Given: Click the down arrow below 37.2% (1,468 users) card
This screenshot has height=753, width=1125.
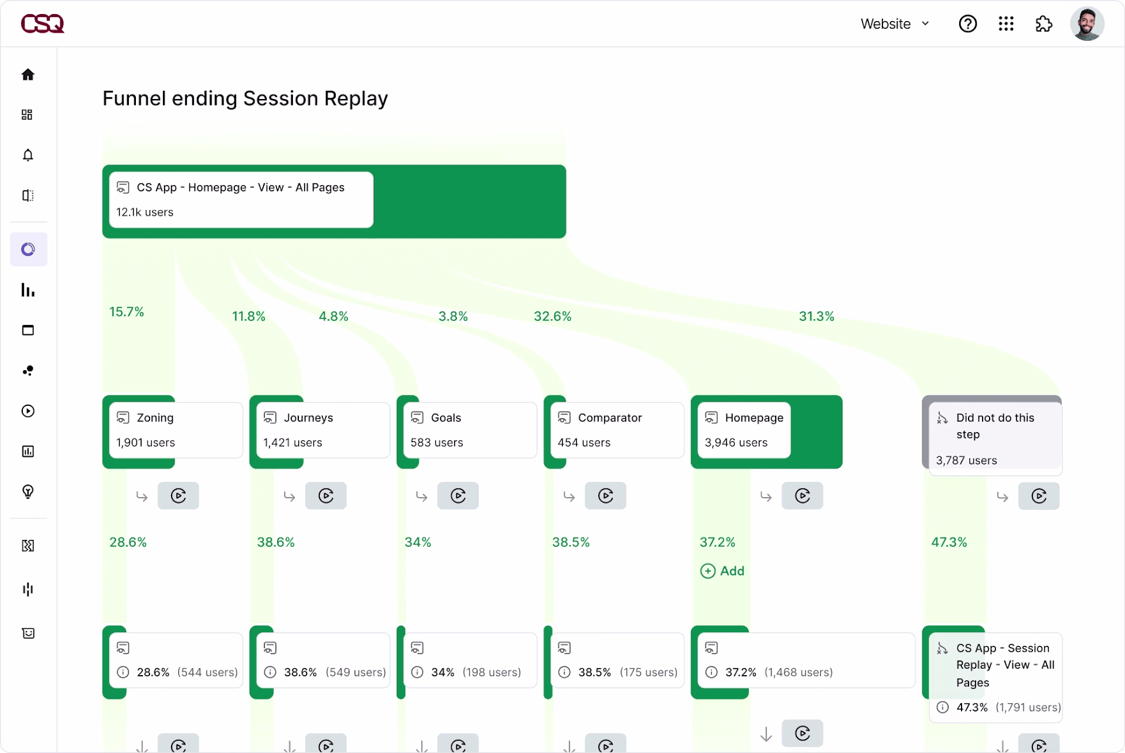Looking at the screenshot, I should (x=766, y=734).
